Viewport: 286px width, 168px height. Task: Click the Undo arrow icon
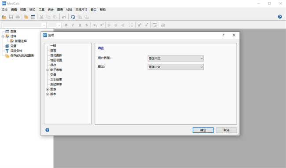[64, 17]
